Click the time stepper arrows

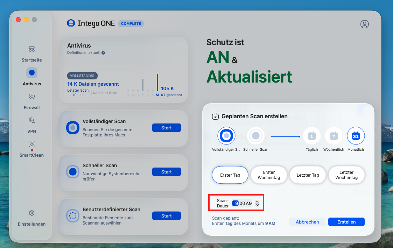(257, 203)
